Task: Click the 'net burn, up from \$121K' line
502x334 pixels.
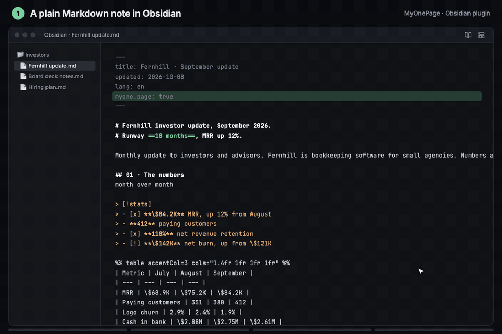Action: [x=193, y=243]
